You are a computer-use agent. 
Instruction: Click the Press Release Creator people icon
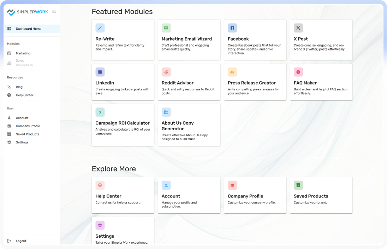coord(232,72)
